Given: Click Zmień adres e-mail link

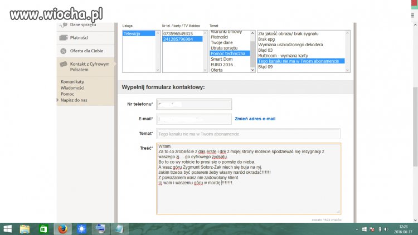Looking at the screenshot, I should [255, 119].
